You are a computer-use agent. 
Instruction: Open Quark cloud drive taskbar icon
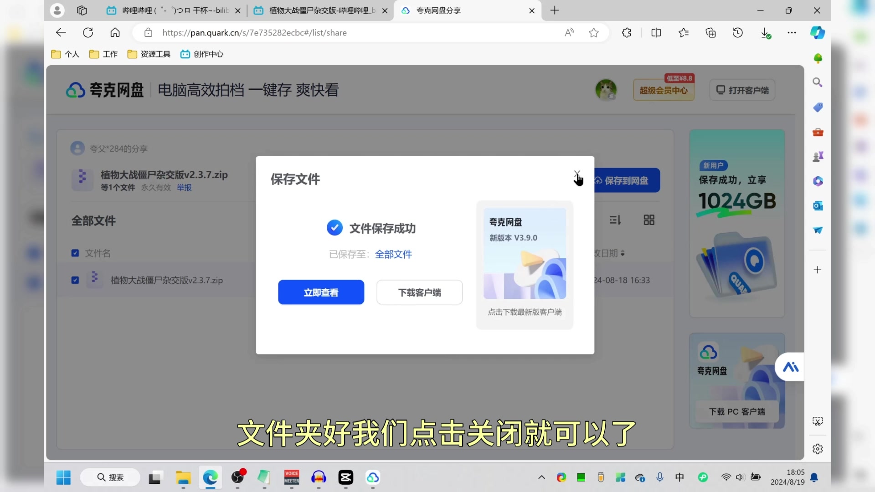pos(373,477)
